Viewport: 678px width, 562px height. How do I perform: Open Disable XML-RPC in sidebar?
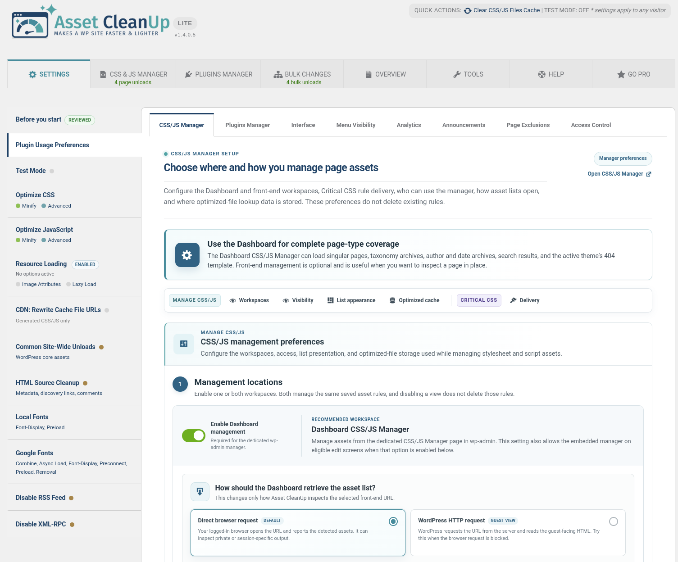coord(74,524)
